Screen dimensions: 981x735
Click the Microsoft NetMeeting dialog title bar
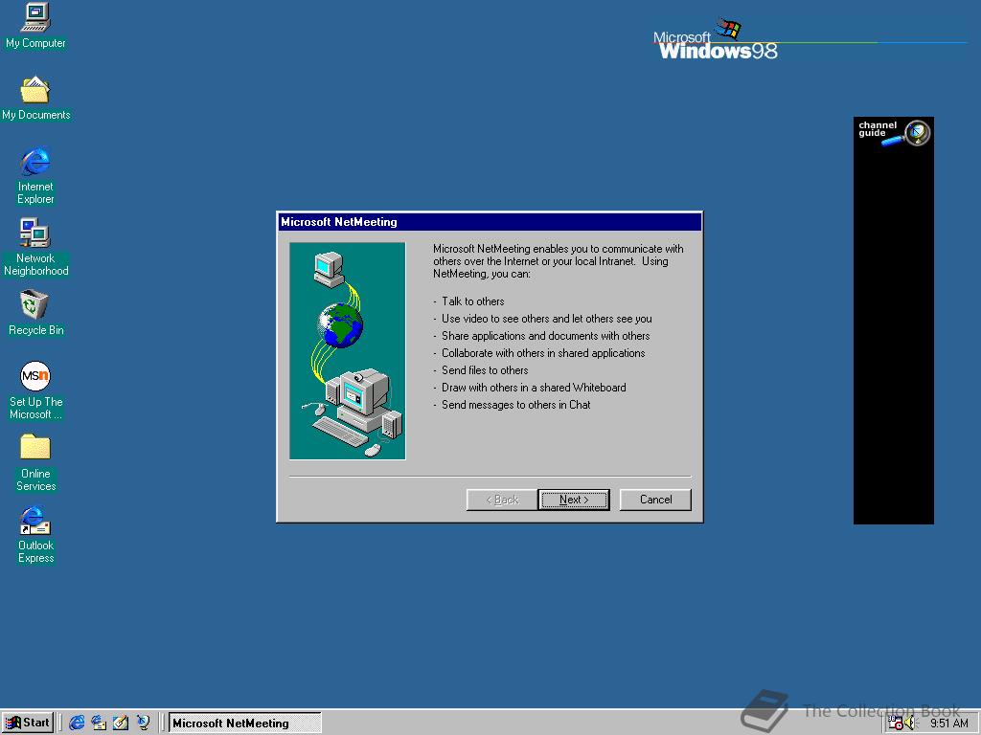pyautogui.click(x=490, y=222)
